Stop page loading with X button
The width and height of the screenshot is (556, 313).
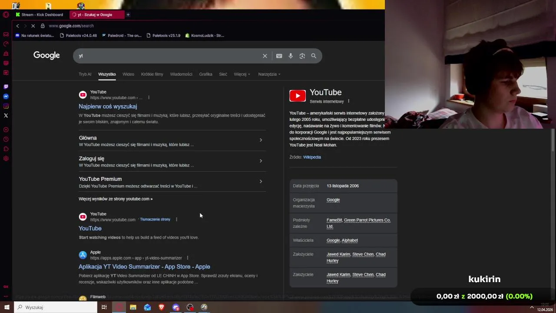pyautogui.click(x=33, y=26)
